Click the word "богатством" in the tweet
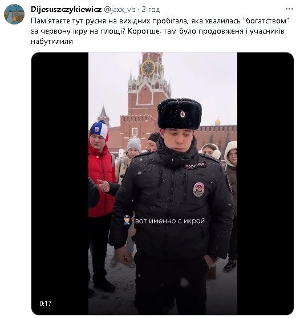The image size is (300, 318). (266, 21)
